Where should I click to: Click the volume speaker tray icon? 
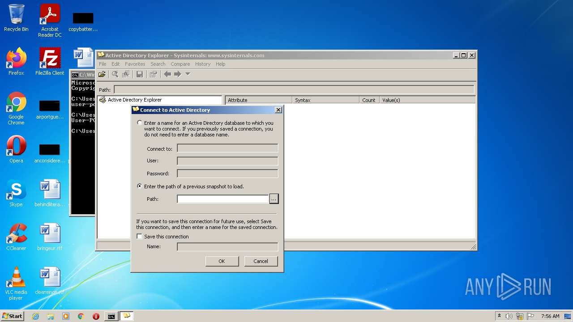(x=509, y=316)
